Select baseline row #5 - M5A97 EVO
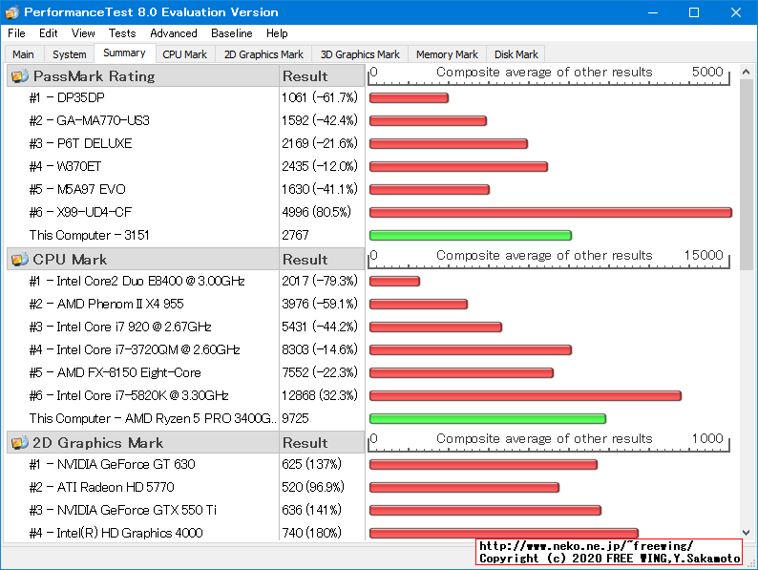 [143, 189]
